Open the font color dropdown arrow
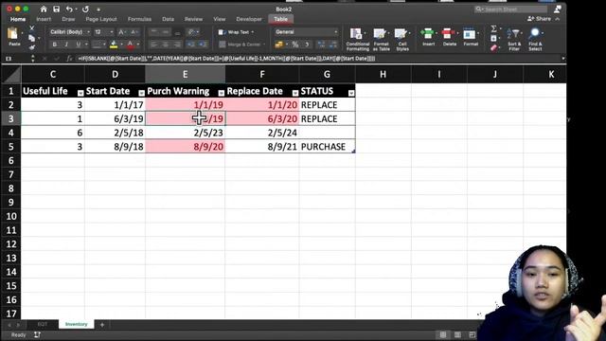Viewport: 606px width, 341px height. 138,45
